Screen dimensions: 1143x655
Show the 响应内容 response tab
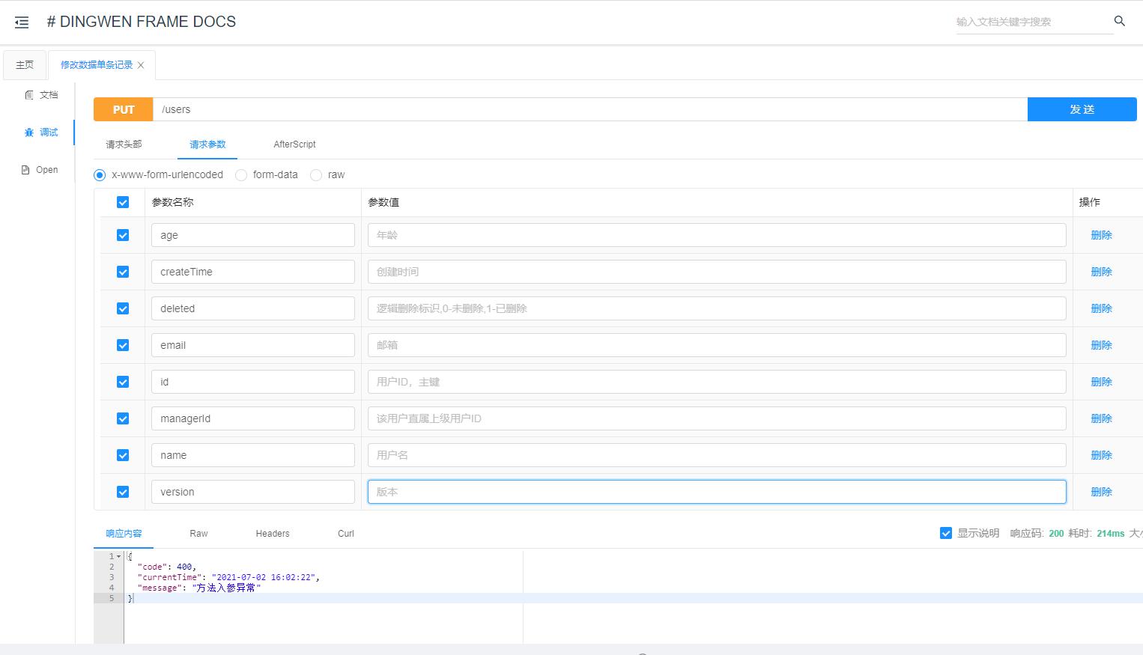point(124,534)
